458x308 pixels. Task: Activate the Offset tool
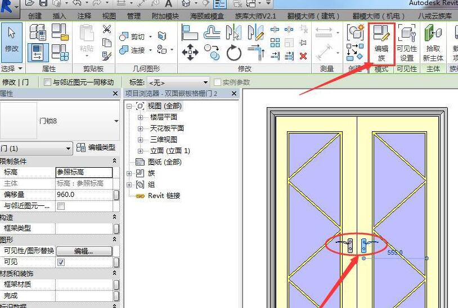click(212, 33)
